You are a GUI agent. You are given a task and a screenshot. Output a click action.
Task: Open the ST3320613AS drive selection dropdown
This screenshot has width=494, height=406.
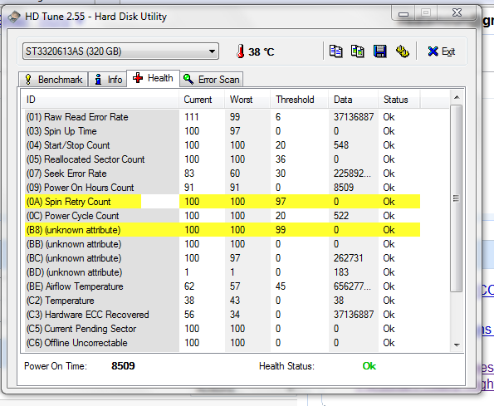120,51
